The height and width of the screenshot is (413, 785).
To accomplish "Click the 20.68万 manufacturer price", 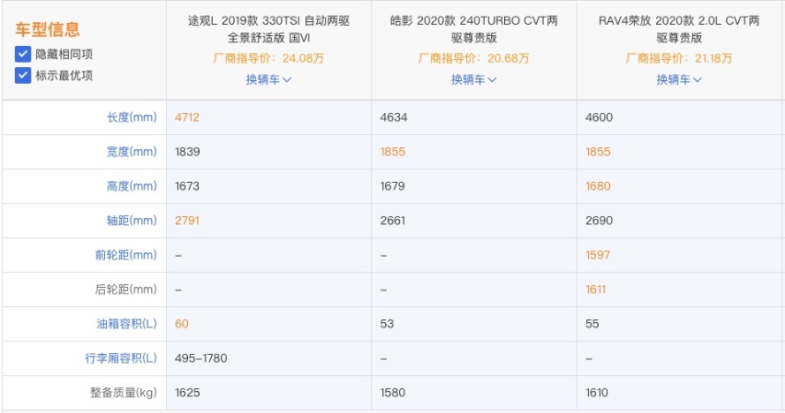I will (x=509, y=59).
